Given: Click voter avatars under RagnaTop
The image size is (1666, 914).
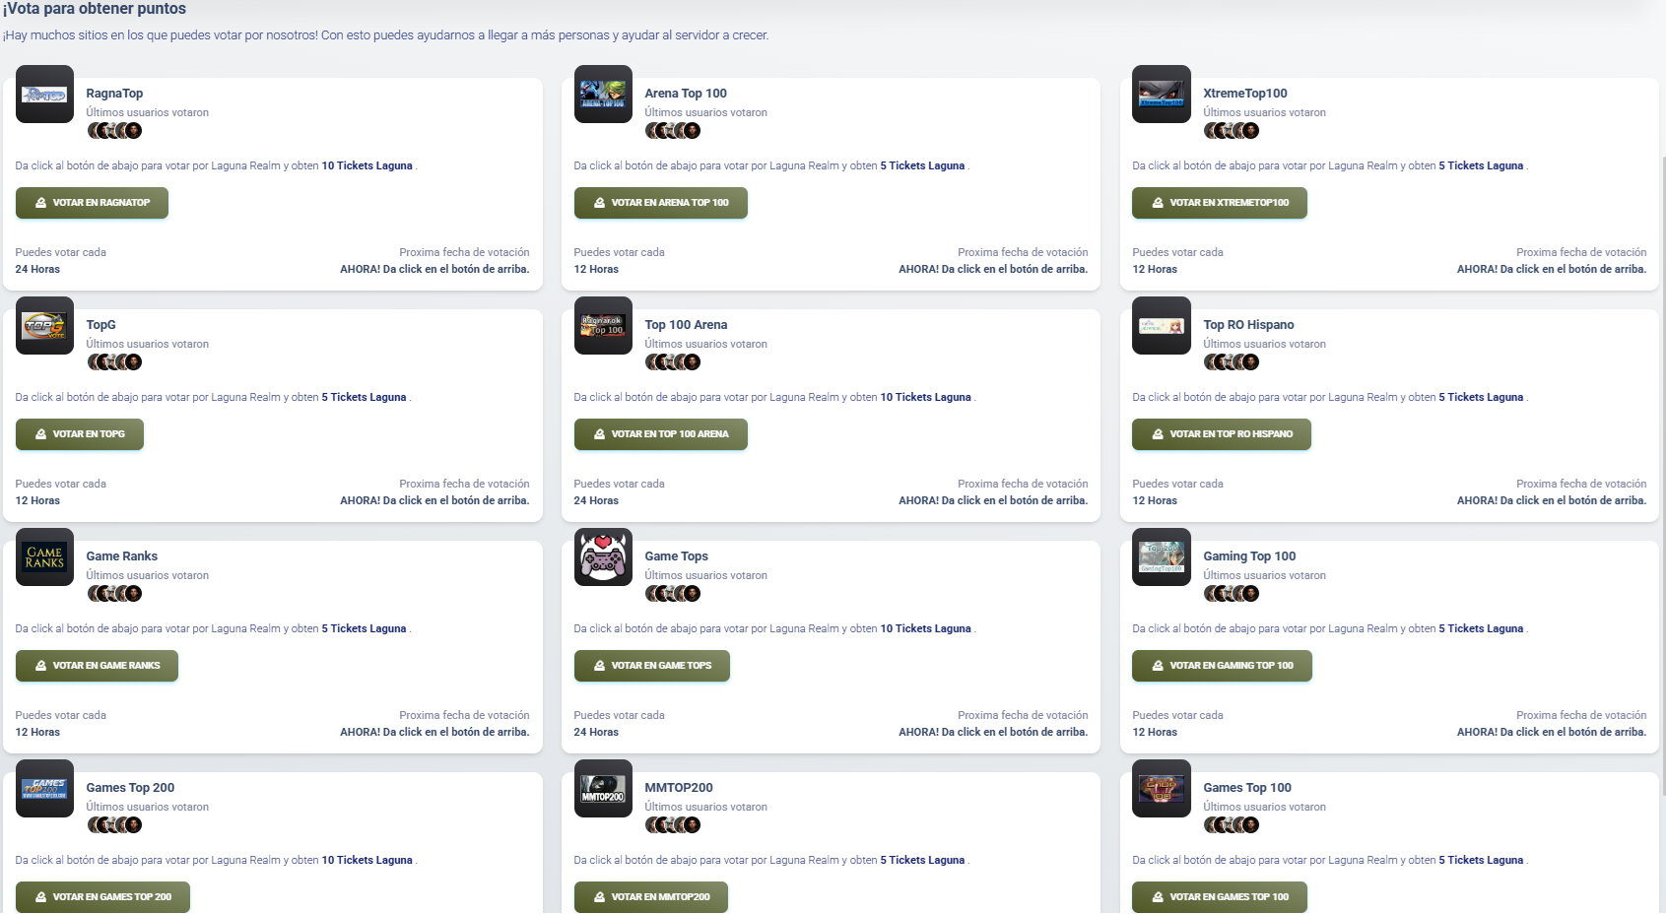Looking at the screenshot, I should pos(114,131).
